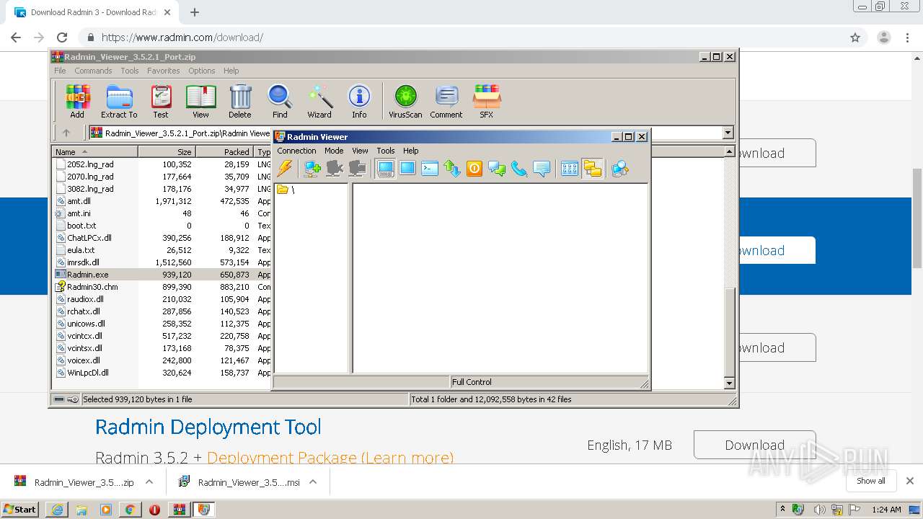Select WinLpcDl.dll file row
The width and height of the screenshot is (923, 519).
(x=88, y=373)
